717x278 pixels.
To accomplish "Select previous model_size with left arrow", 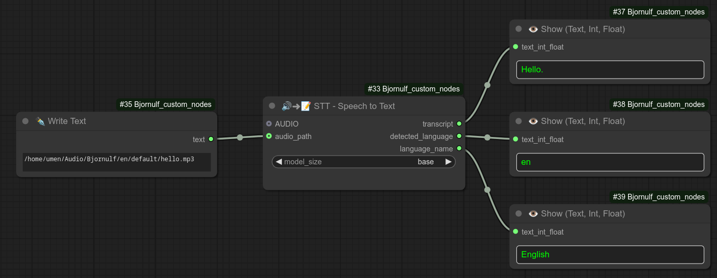I will coord(279,162).
